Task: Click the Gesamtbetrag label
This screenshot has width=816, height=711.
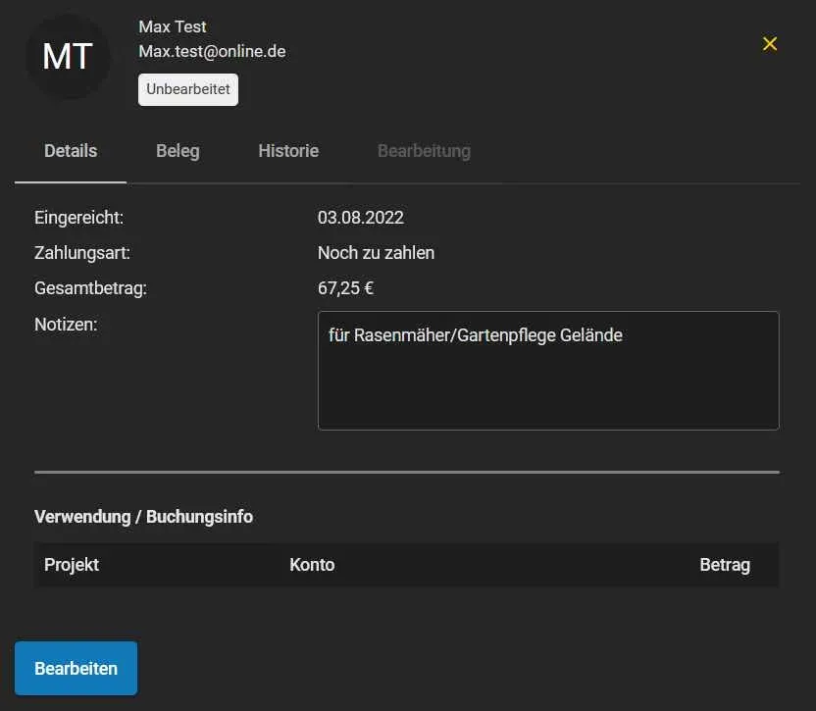Action: tap(90, 288)
